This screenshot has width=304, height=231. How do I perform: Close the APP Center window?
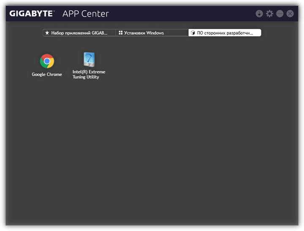[290, 14]
